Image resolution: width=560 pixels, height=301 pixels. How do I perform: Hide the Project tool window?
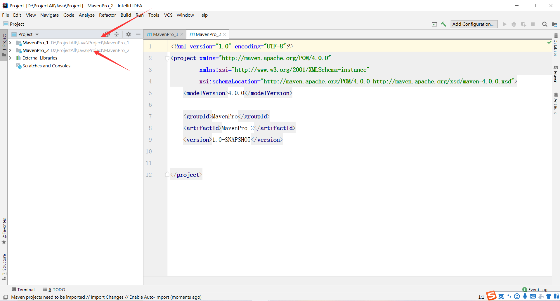(x=138, y=34)
